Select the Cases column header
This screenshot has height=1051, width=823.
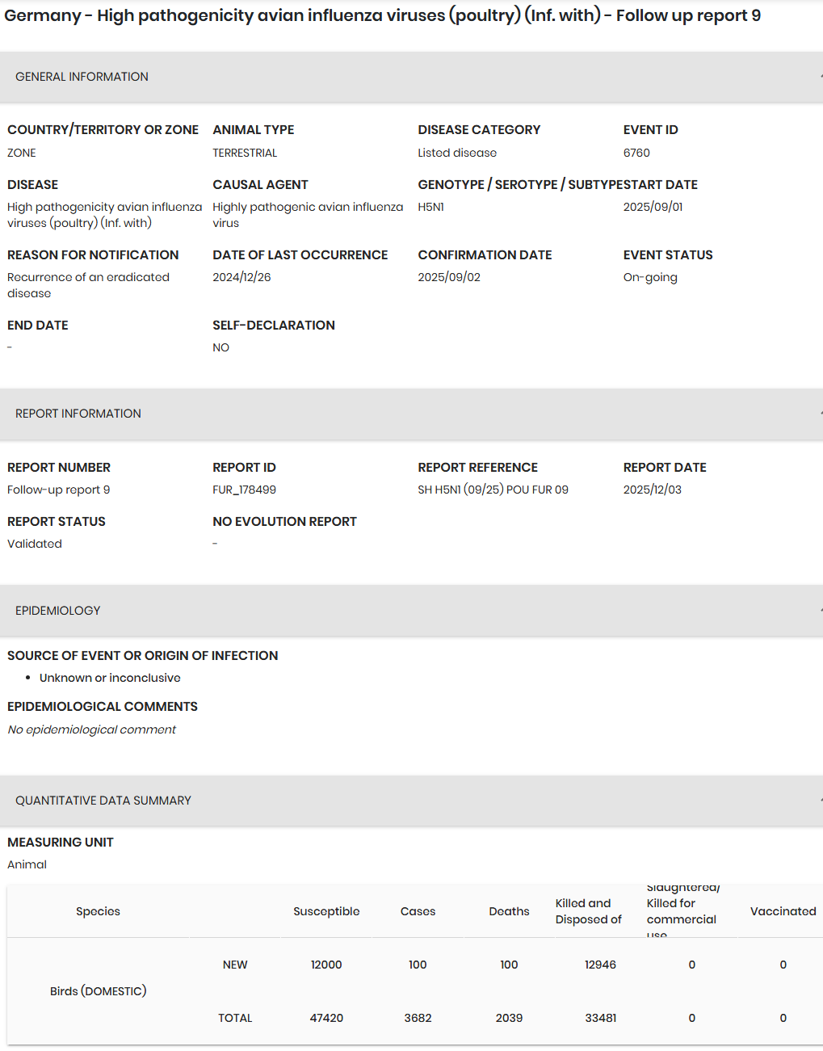point(418,911)
